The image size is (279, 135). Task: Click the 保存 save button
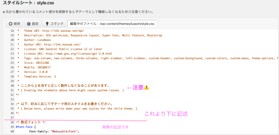(x=14, y=24)
